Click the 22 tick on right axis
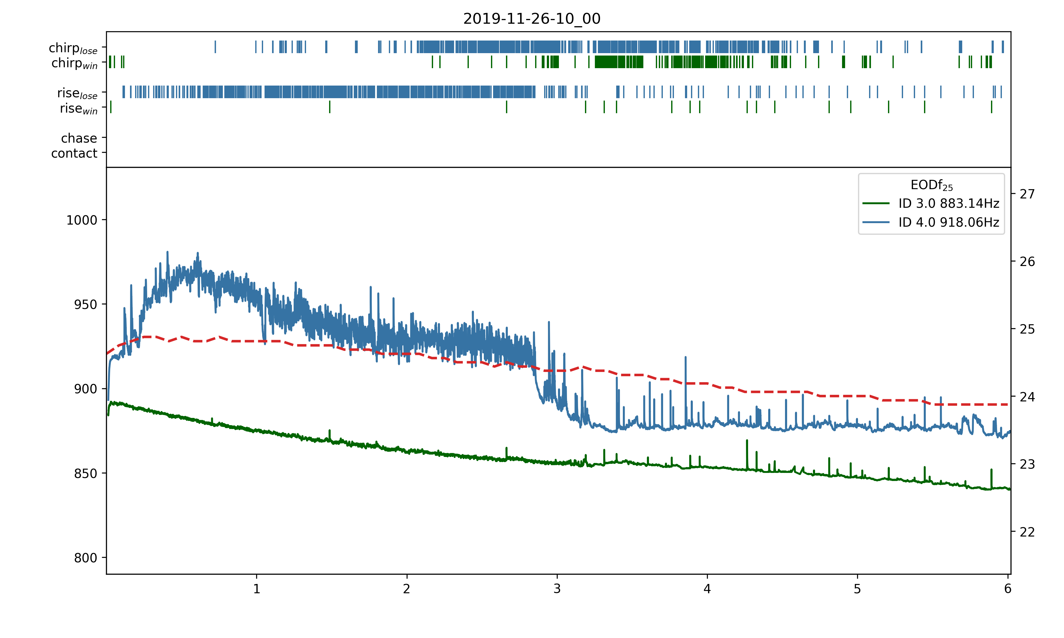Image resolution: width=1064 pixels, height=638 pixels. [1027, 532]
